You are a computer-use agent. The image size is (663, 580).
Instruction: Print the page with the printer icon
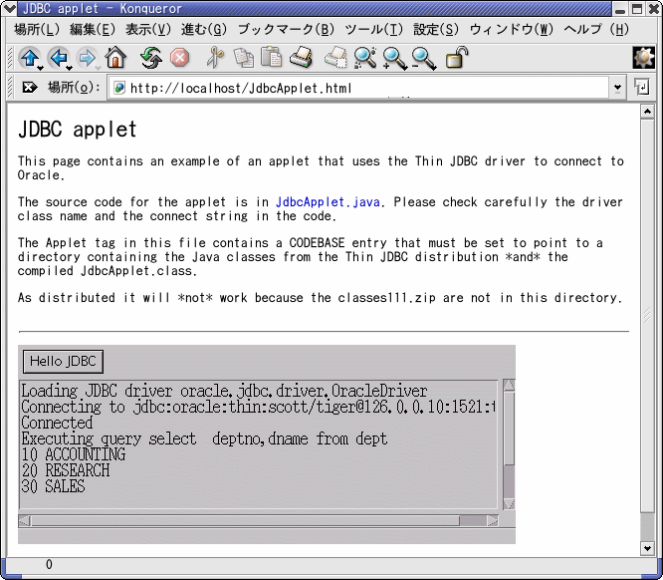coord(301,58)
